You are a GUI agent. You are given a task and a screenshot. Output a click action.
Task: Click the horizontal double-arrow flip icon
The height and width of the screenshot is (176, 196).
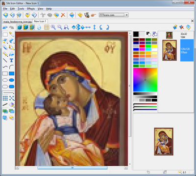pyautogui.click(x=88, y=27)
